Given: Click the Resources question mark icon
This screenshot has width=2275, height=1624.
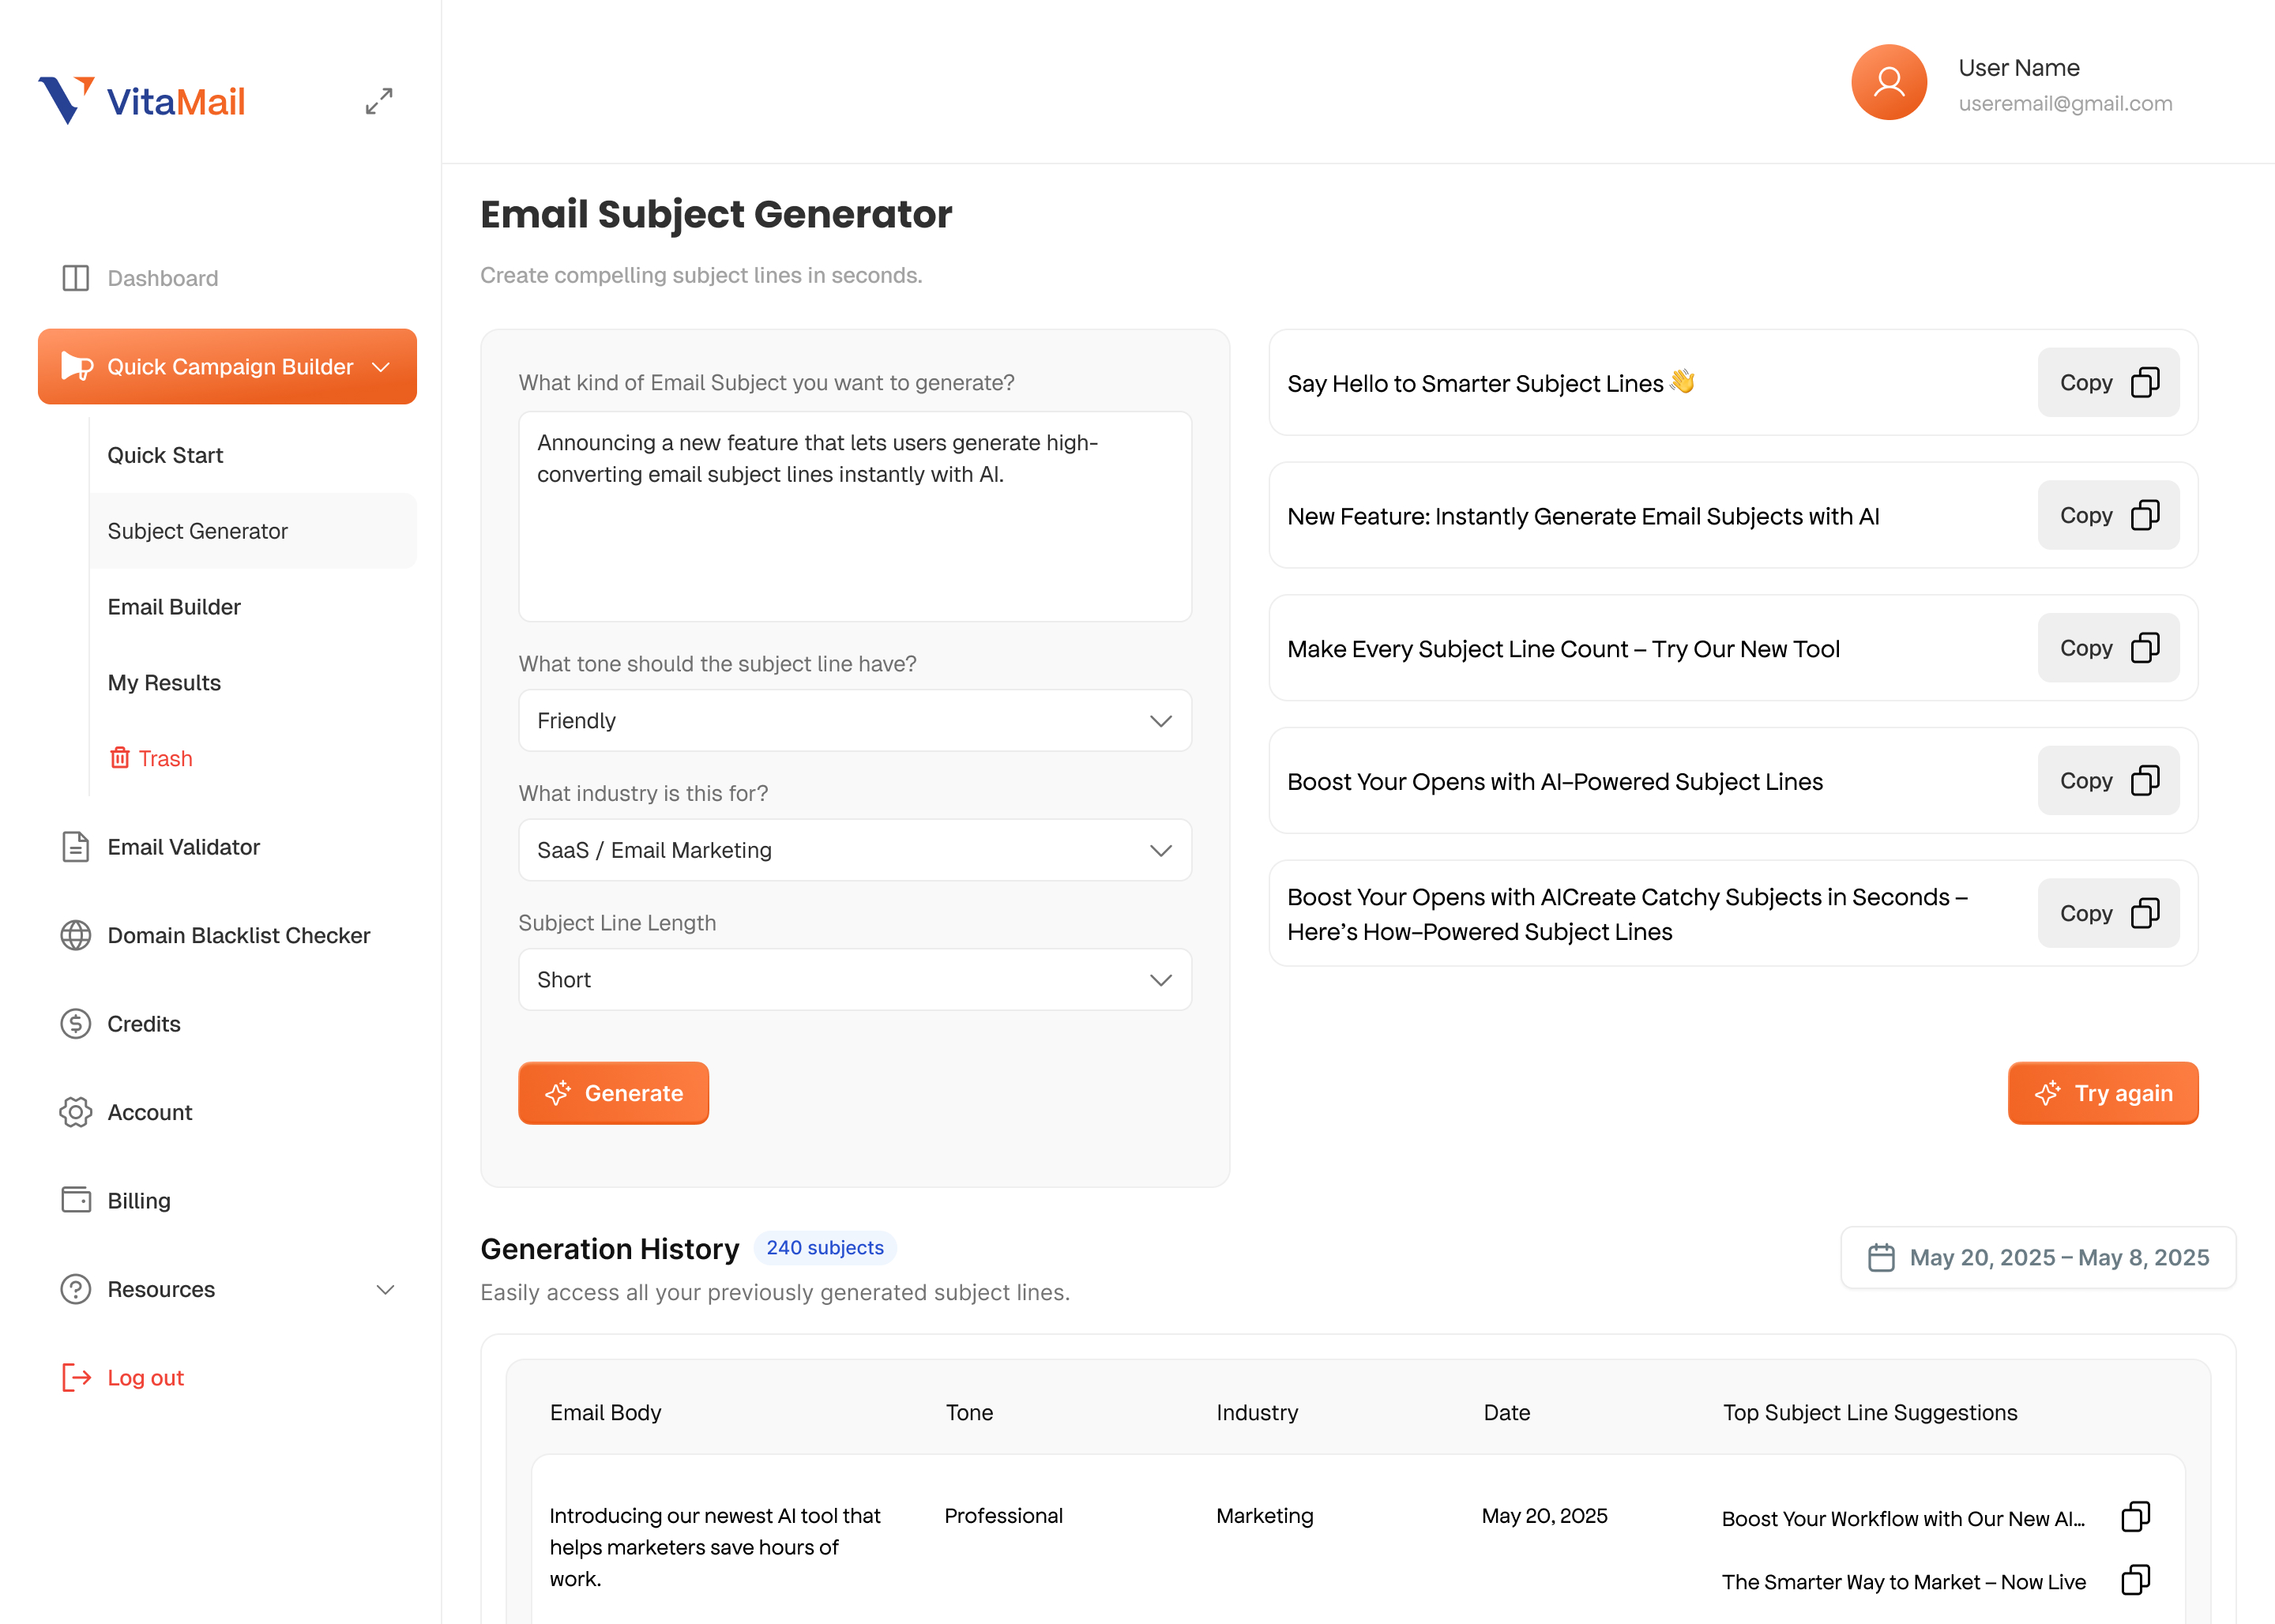Looking at the screenshot, I should tap(76, 1289).
